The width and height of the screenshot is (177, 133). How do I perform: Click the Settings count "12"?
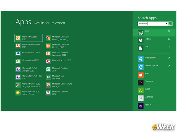(169, 39)
